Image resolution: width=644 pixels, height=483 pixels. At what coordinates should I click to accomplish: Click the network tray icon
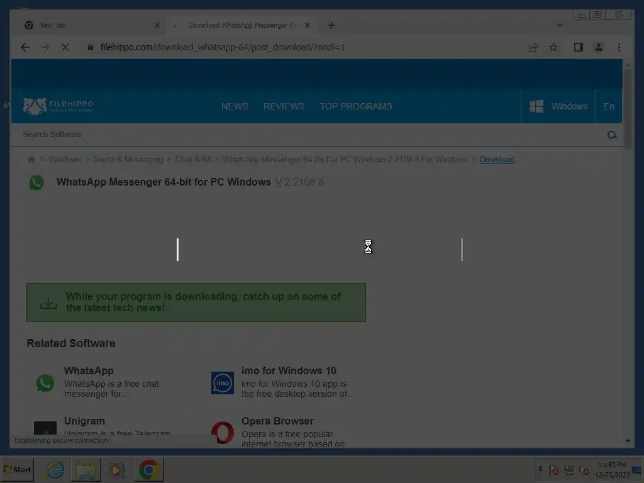[x=569, y=470]
